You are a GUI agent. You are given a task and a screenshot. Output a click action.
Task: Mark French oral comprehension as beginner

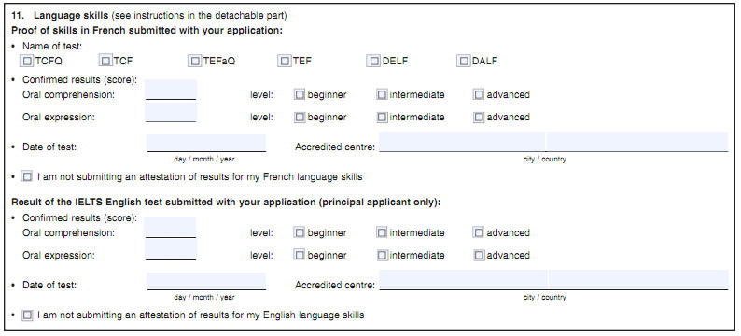(300, 94)
